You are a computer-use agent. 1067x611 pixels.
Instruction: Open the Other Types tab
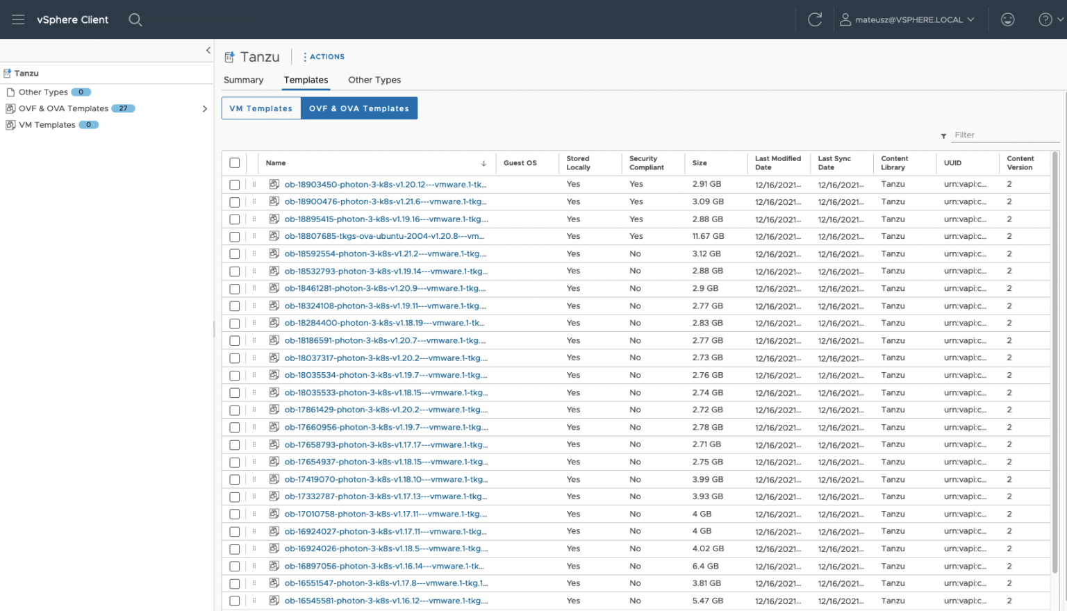(374, 80)
